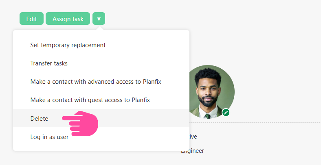321x165 pixels.
Task: Select the Delete menu entry
Action: click(39, 118)
